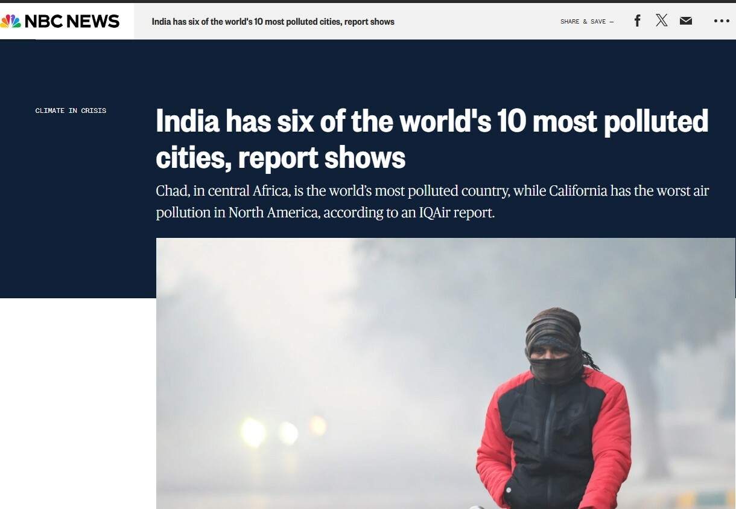The width and height of the screenshot is (736, 509).
Task: Share the article on X
Action: (662, 21)
